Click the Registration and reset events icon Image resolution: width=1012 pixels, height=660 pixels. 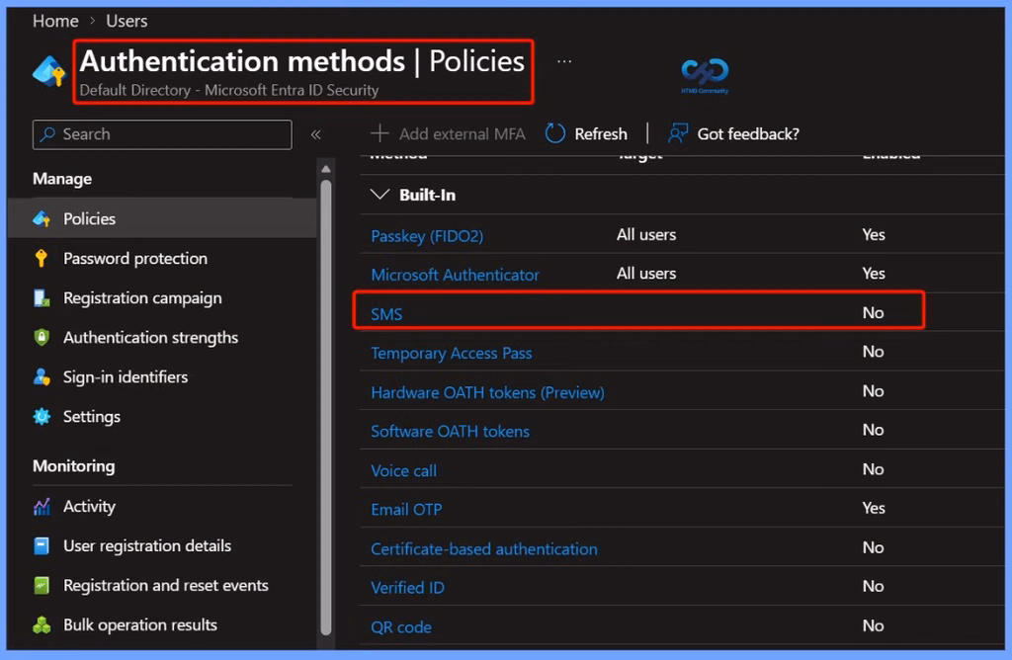click(42, 585)
